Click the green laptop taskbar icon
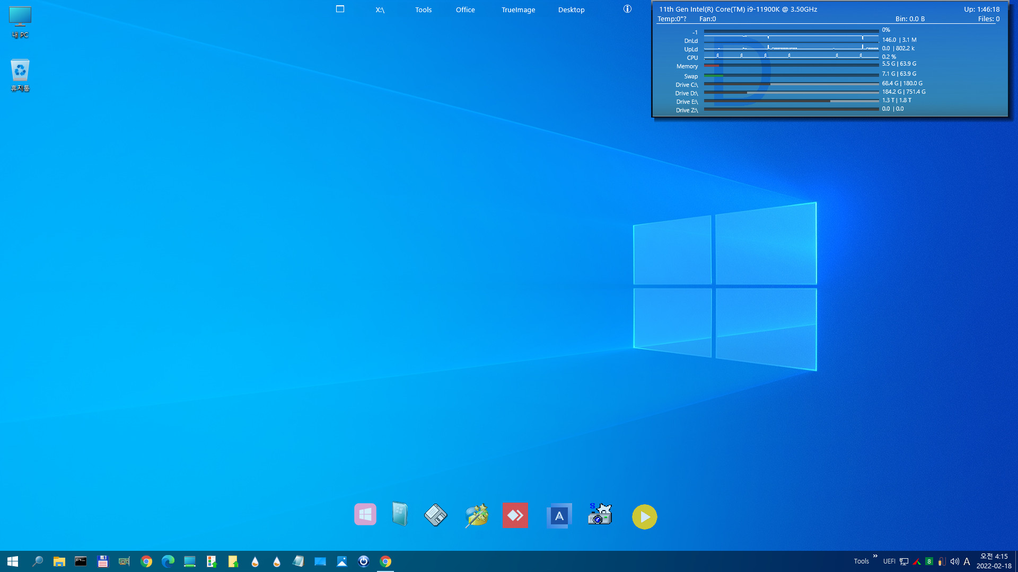The height and width of the screenshot is (572, 1018). 190,561
